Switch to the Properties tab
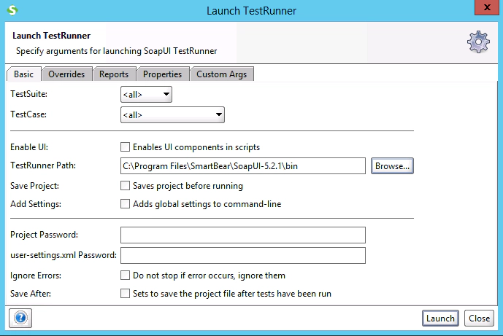Screen dimensions: 503x336 162,74
